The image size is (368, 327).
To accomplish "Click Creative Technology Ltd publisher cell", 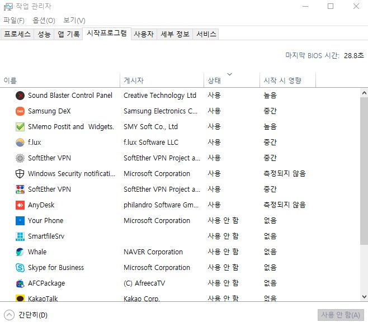I will [160, 96].
